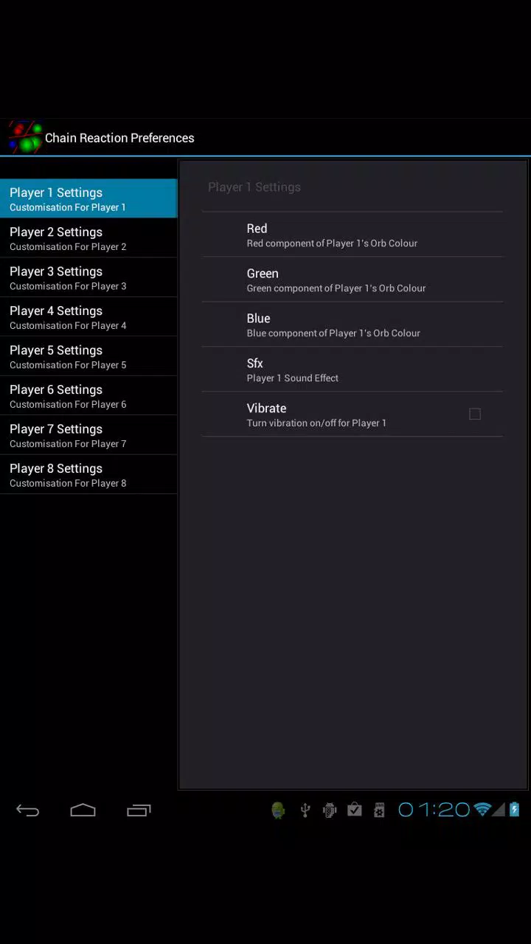Tap the battery status icon

click(515, 810)
